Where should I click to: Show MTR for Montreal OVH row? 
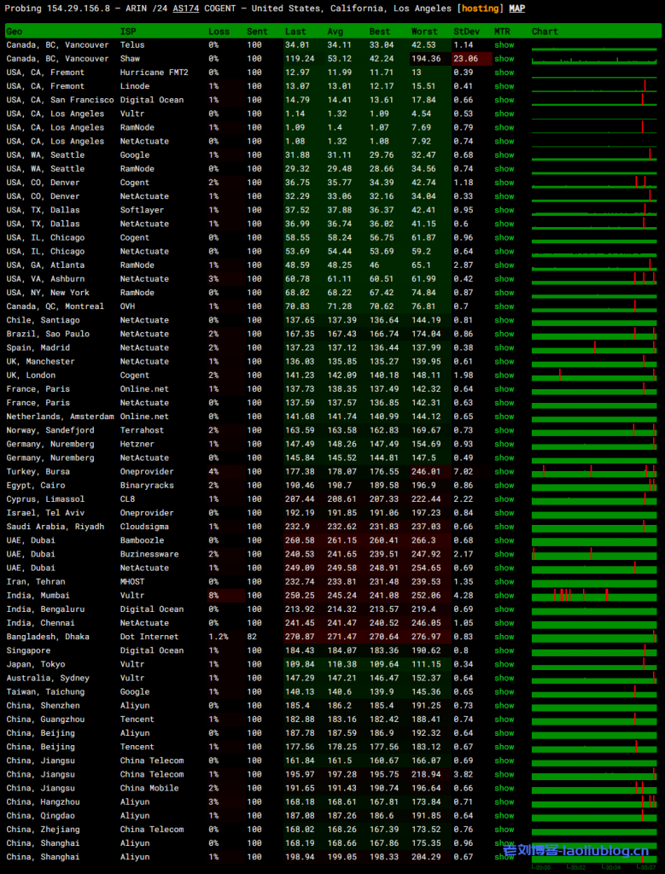point(504,306)
